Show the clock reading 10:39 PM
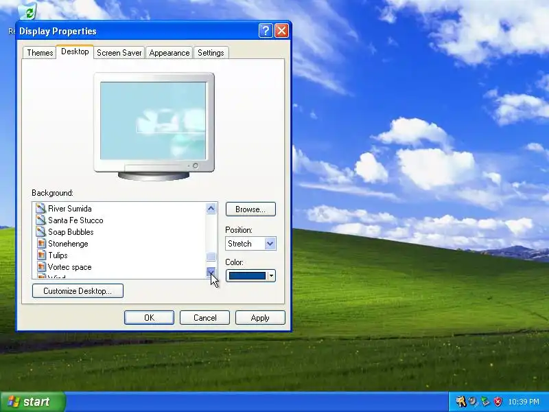549x412 pixels. pyautogui.click(x=524, y=402)
